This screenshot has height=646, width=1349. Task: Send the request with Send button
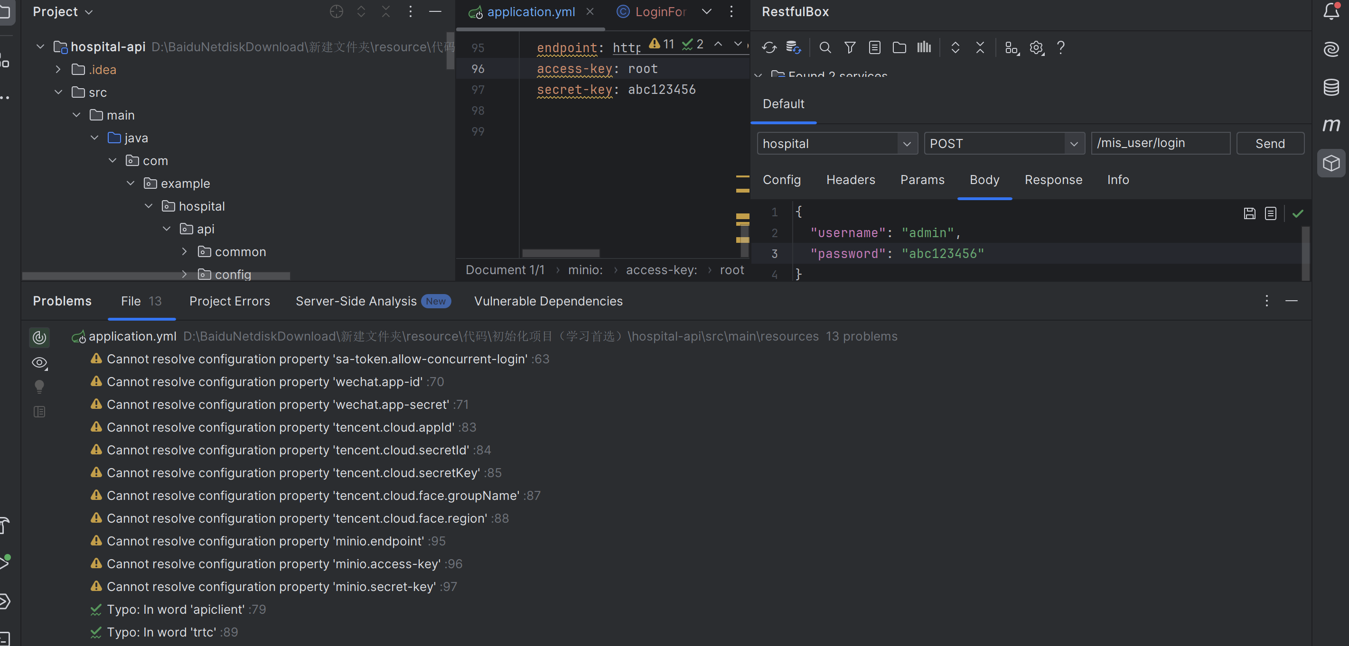[1270, 143]
